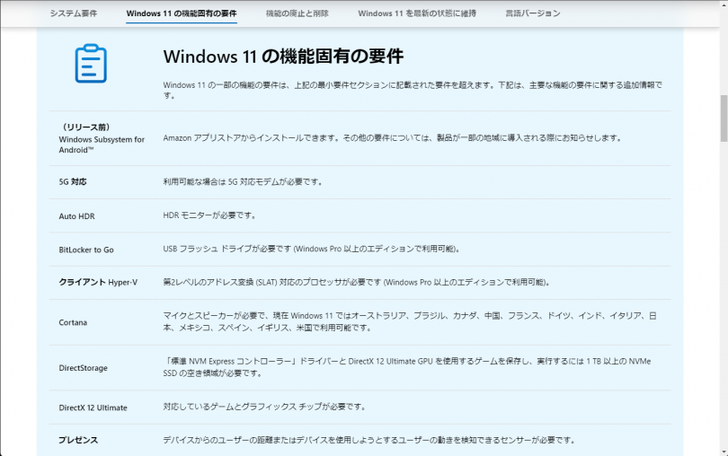
Task: Click the SLAT 対応のプロセッサ description text
Action: [x=357, y=282]
